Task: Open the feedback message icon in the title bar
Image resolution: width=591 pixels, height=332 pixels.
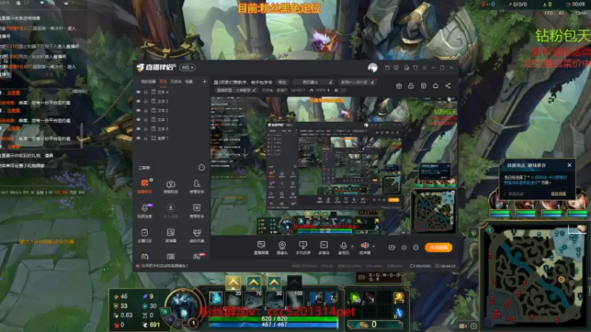Action: (x=396, y=68)
